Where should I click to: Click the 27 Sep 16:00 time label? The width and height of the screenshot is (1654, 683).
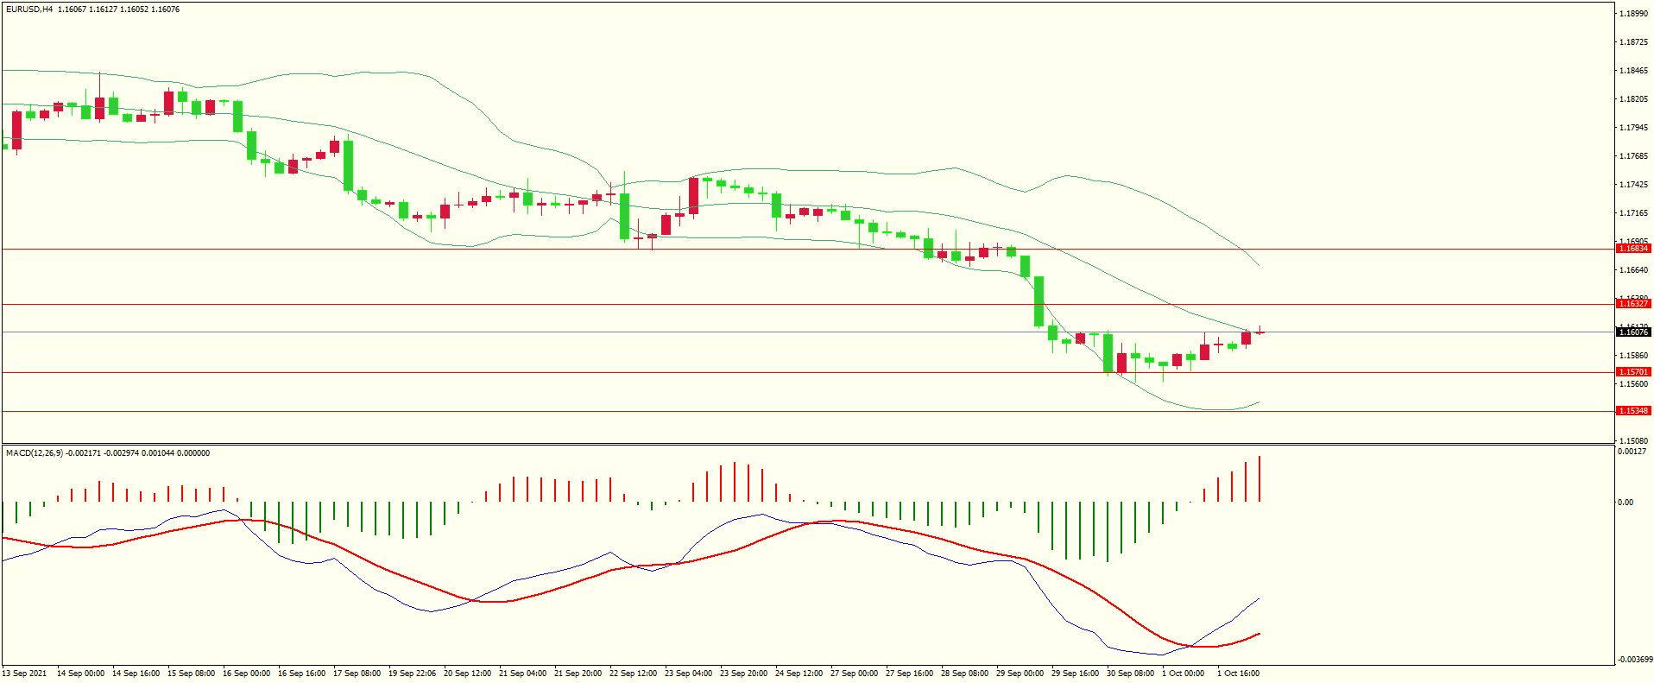click(x=910, y=674)
